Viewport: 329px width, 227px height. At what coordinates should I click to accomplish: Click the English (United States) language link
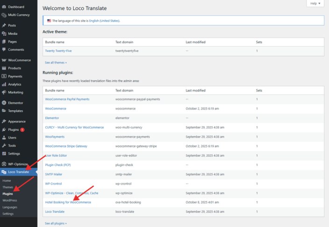pyautogui.click(x=104, y=21)
